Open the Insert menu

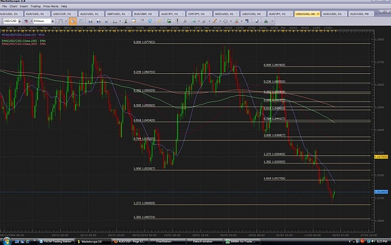pyautogui.click(x=24, y=6)
